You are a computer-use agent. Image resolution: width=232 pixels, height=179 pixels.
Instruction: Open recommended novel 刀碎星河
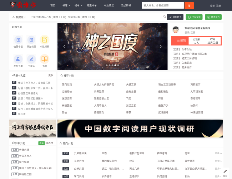point(195,84)
